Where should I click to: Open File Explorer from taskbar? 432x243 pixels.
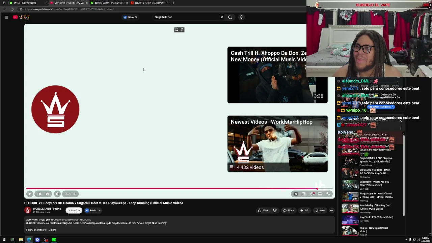tap(21, 240)
